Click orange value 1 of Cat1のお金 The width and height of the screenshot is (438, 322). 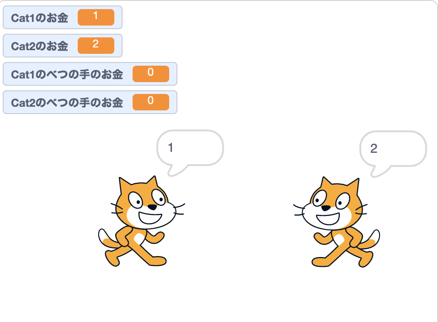[96, 17]
